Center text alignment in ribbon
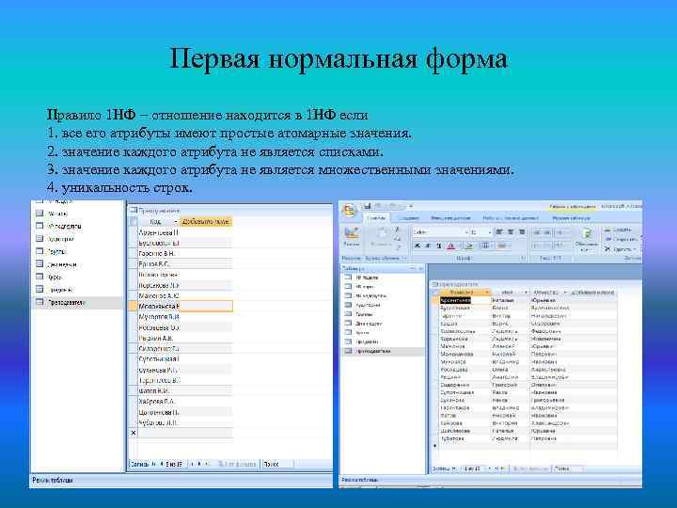The width and height of the screenshot is (677, 508). point(511,232)
